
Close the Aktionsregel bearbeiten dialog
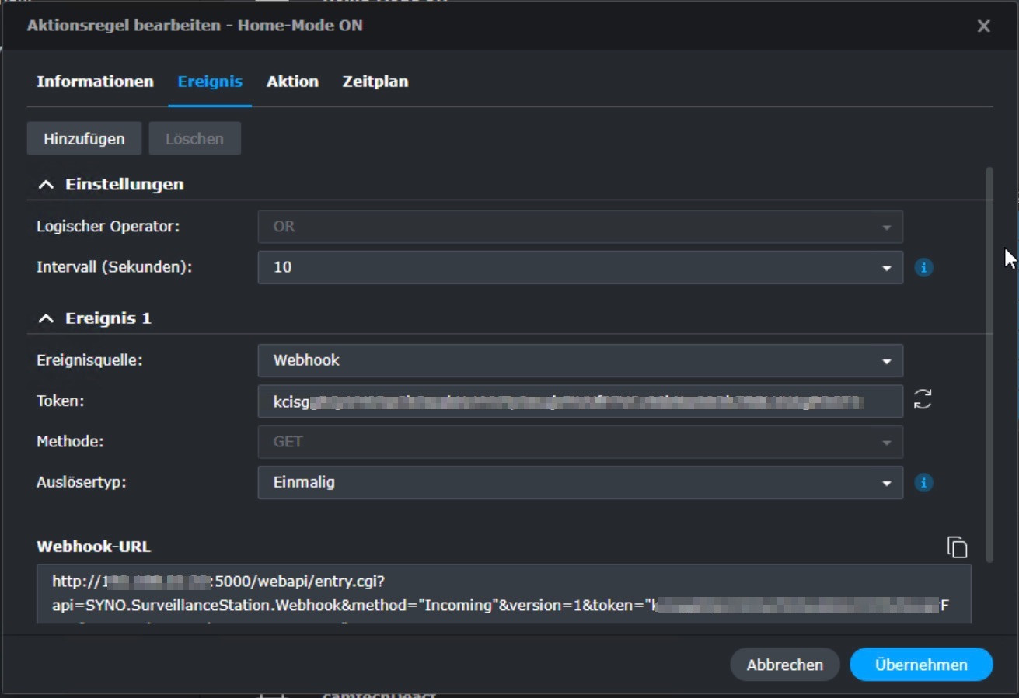coord(983,26)
